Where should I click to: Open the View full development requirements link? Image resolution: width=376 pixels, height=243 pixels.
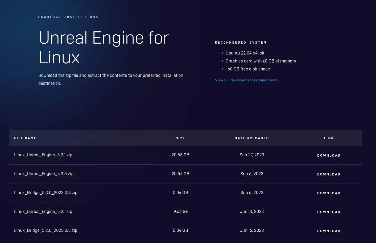pyautogui.click(x=246, y=80)
